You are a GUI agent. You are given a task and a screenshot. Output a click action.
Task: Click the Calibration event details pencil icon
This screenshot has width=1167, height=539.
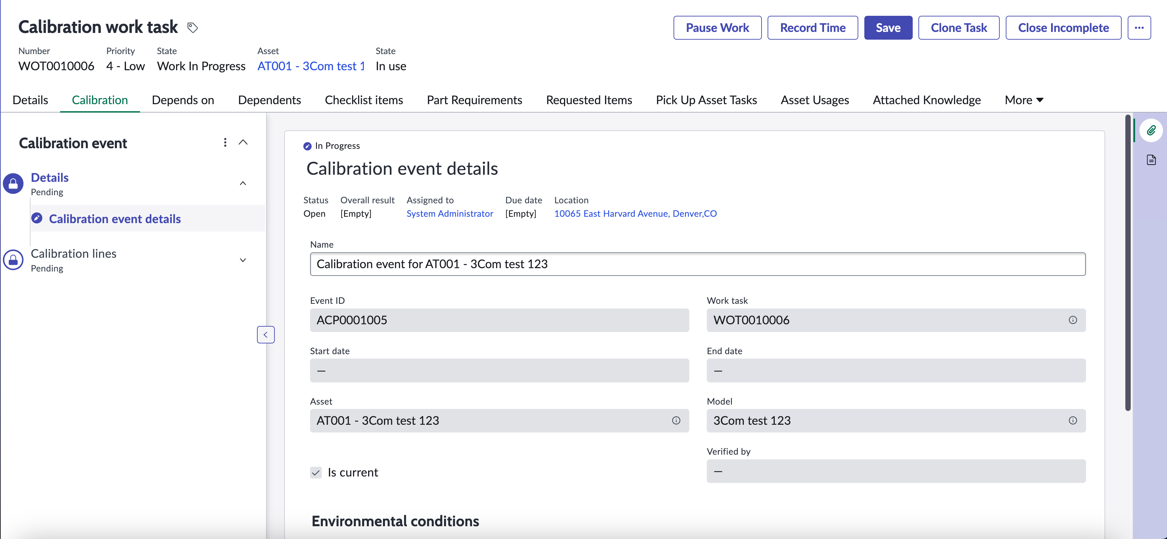[37, 218]
